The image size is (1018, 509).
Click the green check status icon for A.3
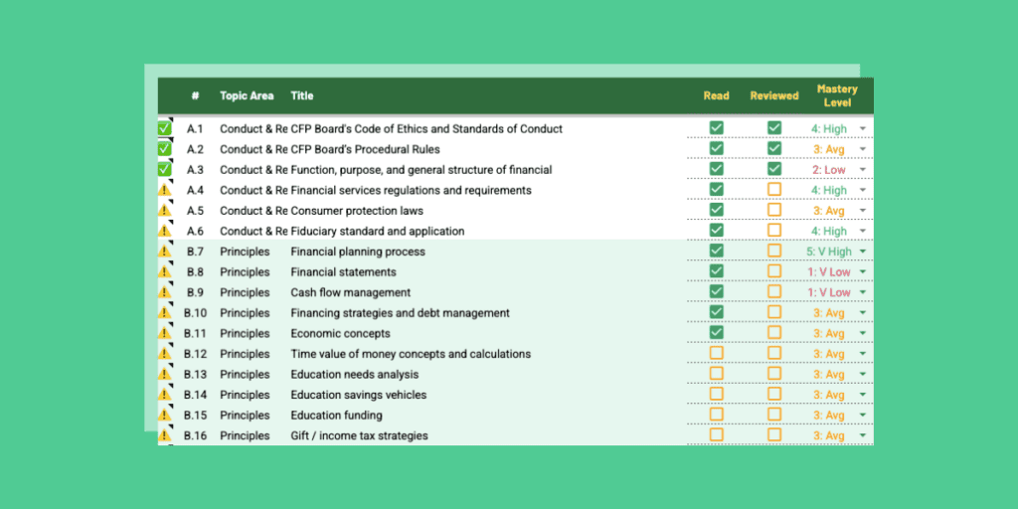[164, 169]
